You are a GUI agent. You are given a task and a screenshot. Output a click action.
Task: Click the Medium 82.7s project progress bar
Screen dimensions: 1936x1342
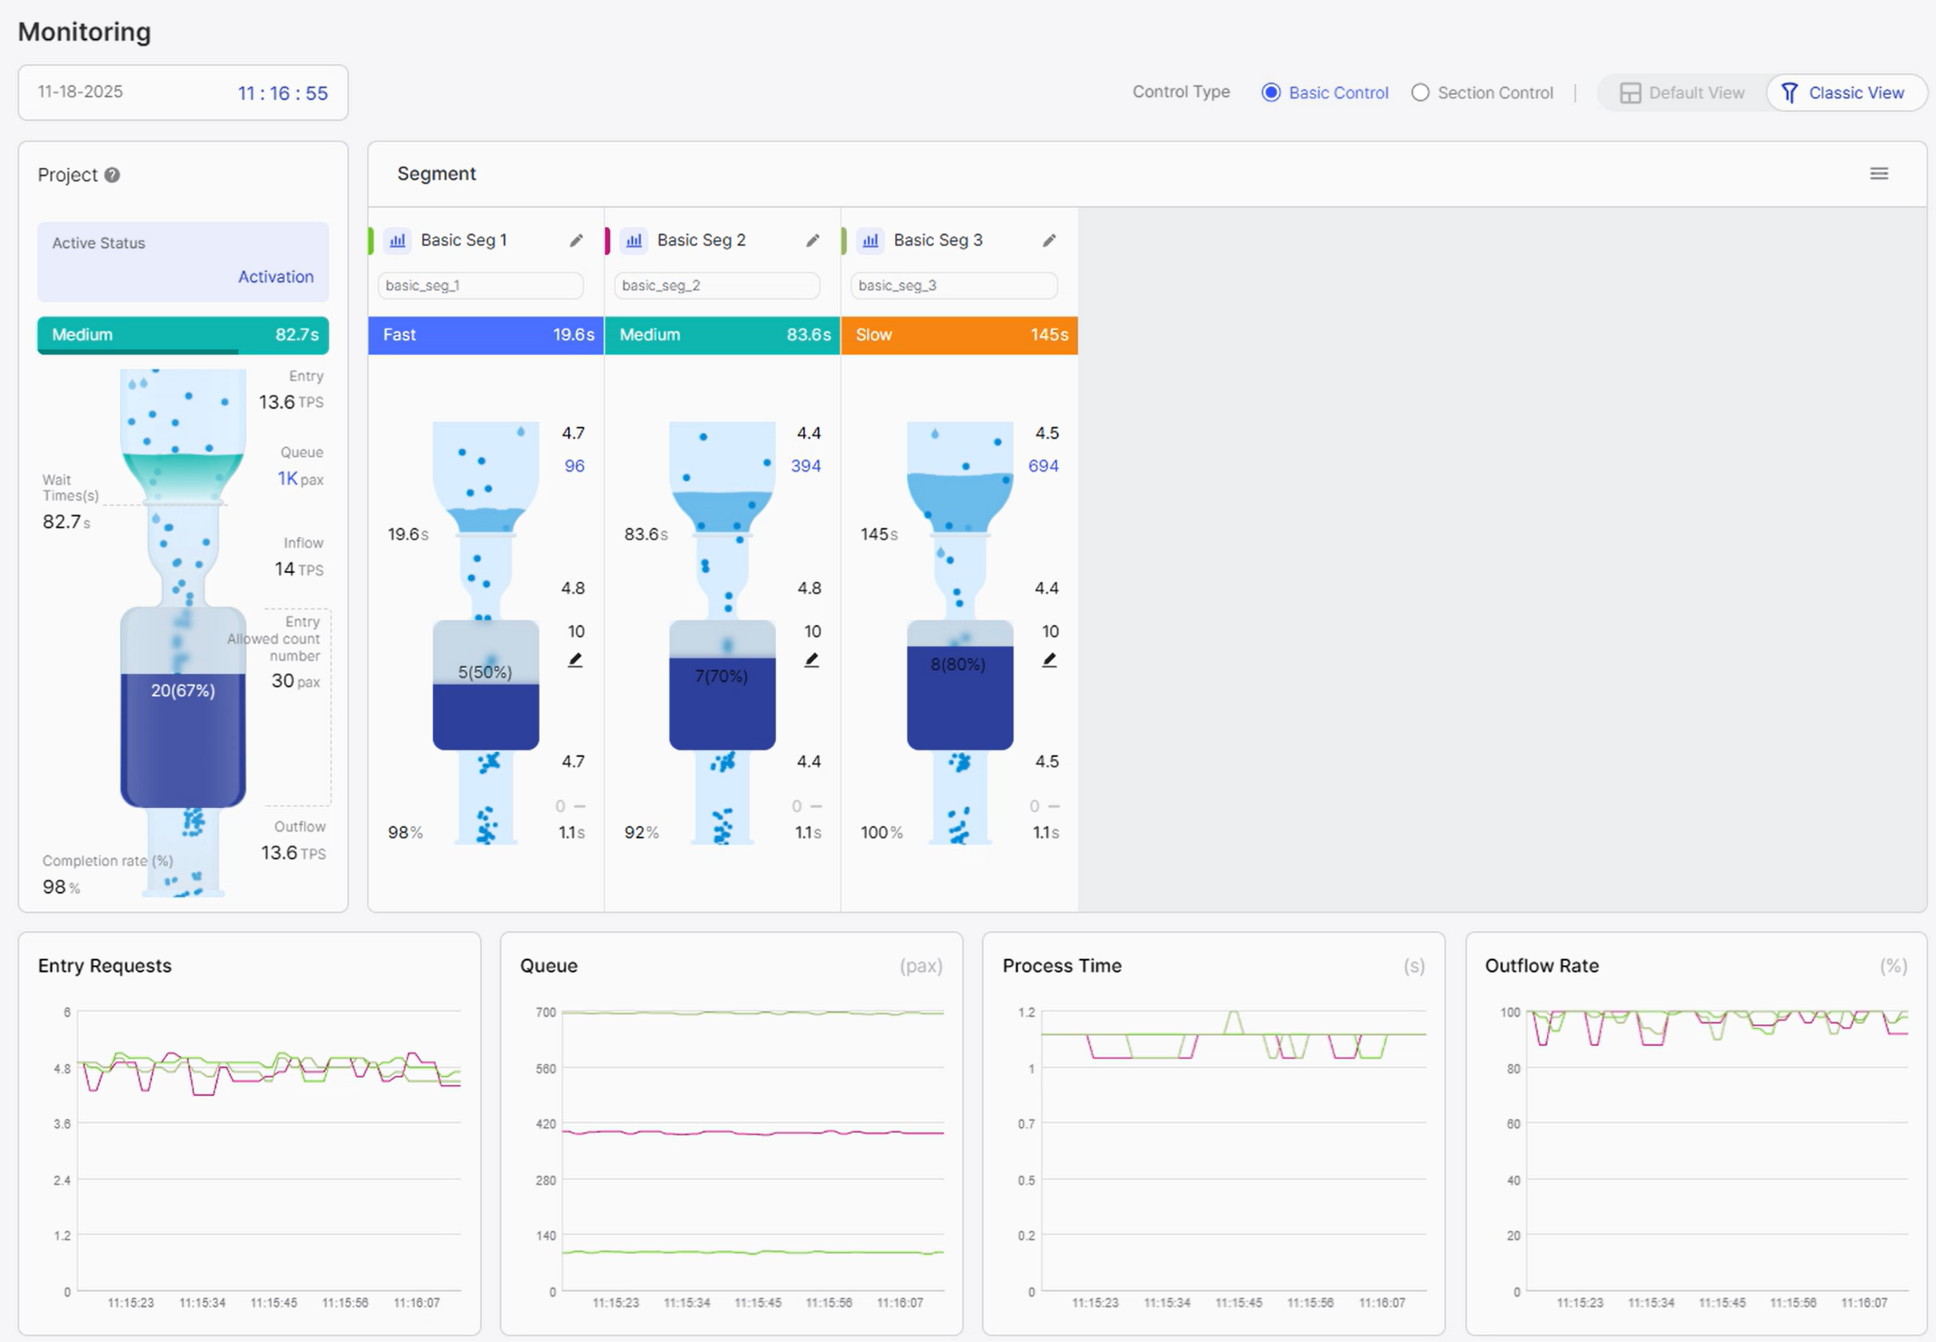click(x=183, y=334)
